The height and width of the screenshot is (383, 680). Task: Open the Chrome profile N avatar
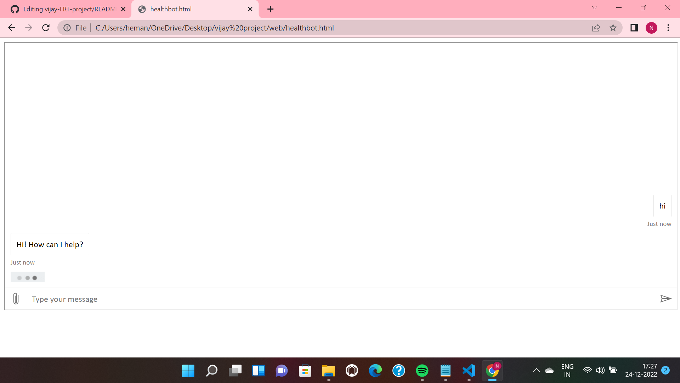651,28
